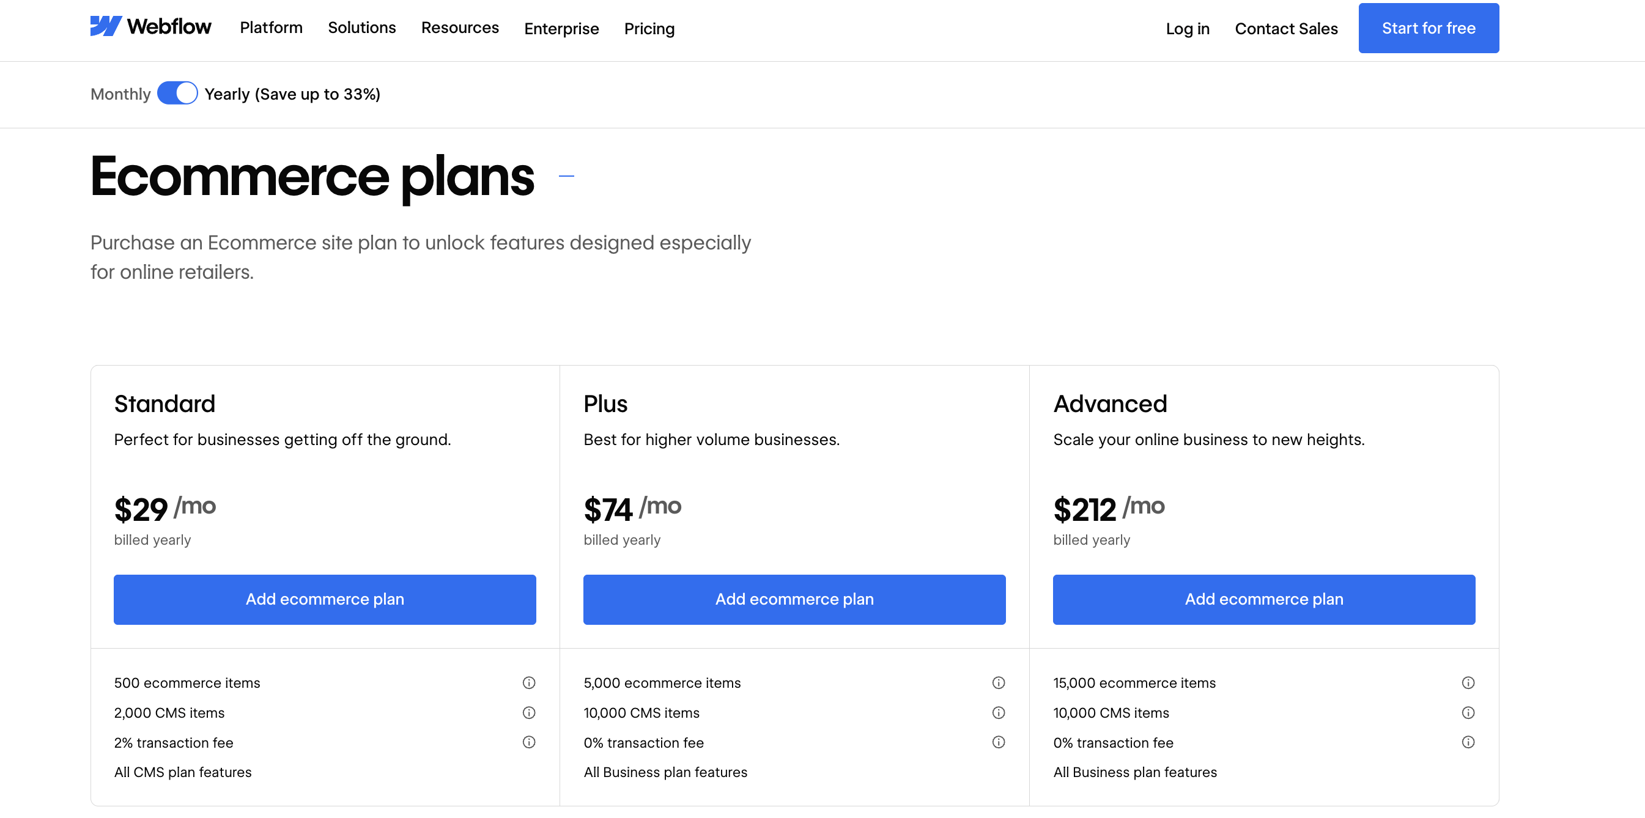Add ecommerce plan for Advanced
Viewport: 1645px width, 818px height.
[1264, 599]
